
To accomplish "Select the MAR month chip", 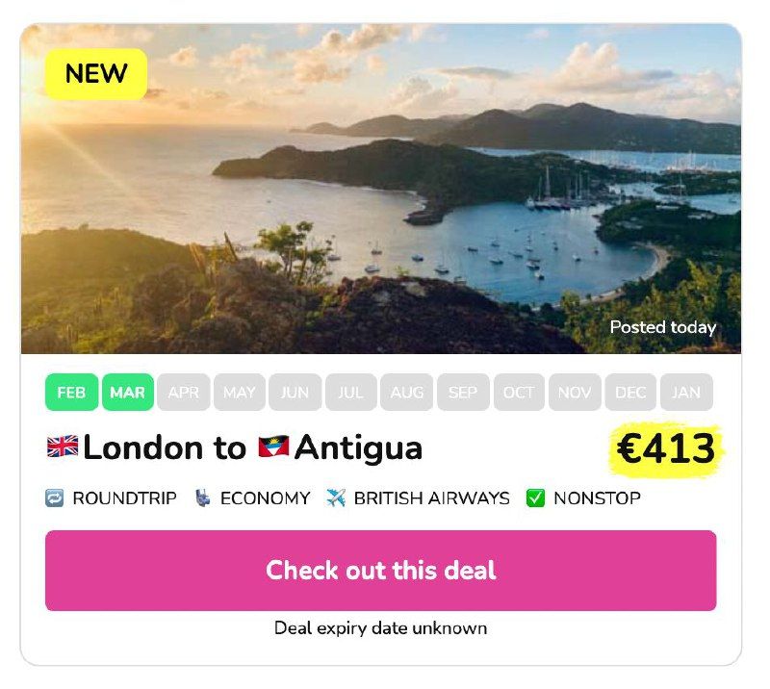I will click(x=128, y=392).
